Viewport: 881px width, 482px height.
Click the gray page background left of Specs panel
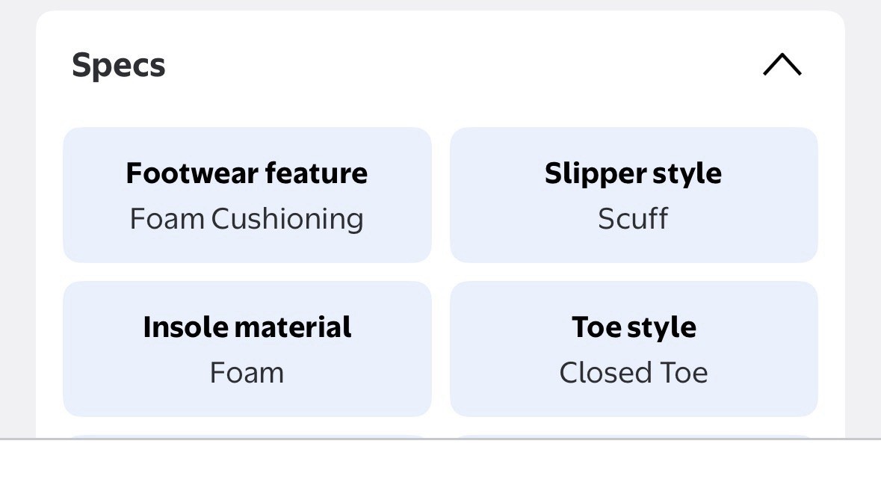(x=17, y=224)
